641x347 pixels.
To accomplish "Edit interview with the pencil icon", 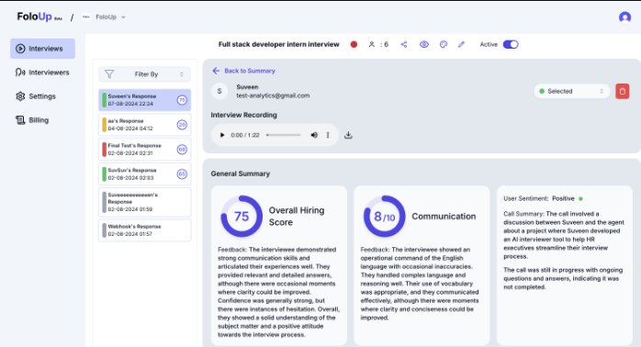I will point(461,45).
